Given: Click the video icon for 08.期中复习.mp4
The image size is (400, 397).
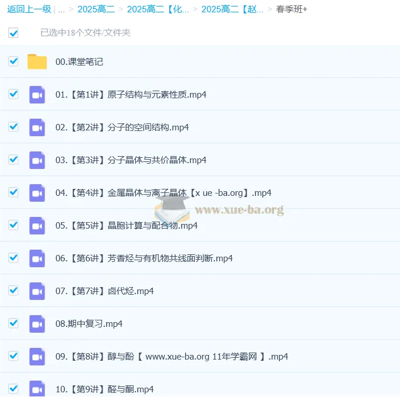Looking at the screenshot, I should point(37,323).
